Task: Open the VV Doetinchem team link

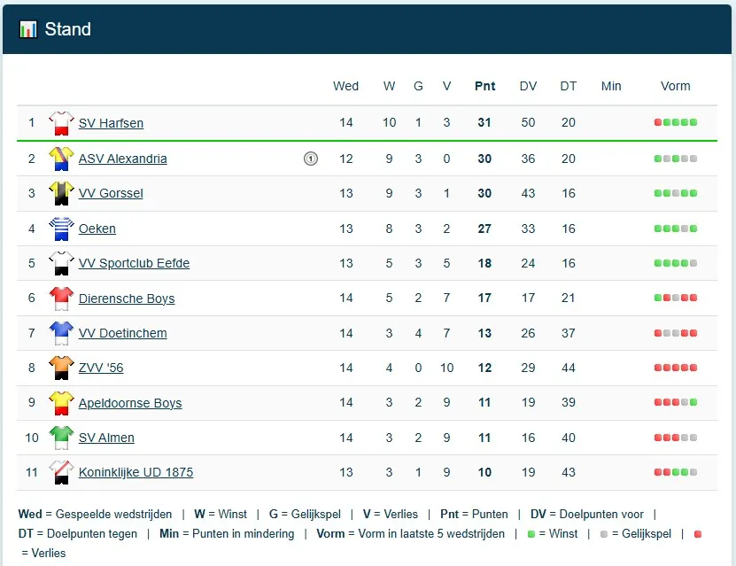Action: 122,333
